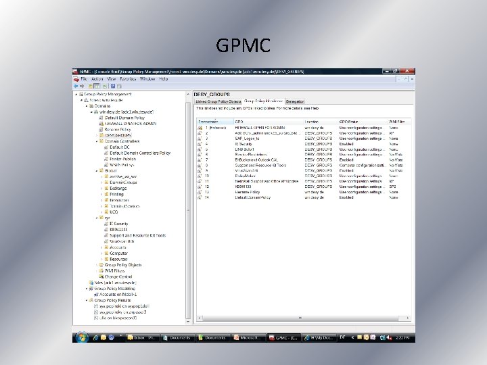Select DomainGroups OU in tree
This screenshot has width=487, height=365.
coord(123,182)
